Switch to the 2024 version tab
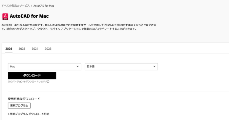This screenshot has height=120, width=229. click(35, 49)
